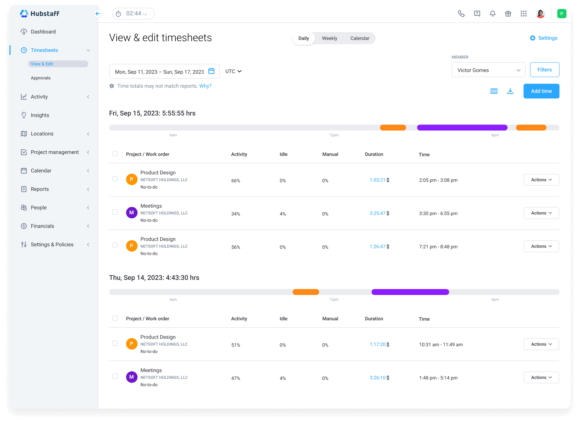Open the apps grid icon
Screen dimensions: 580x423
[x=524, y=13]
